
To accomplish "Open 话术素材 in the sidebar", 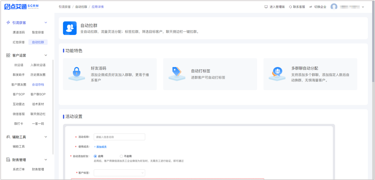I will [38, 104].
